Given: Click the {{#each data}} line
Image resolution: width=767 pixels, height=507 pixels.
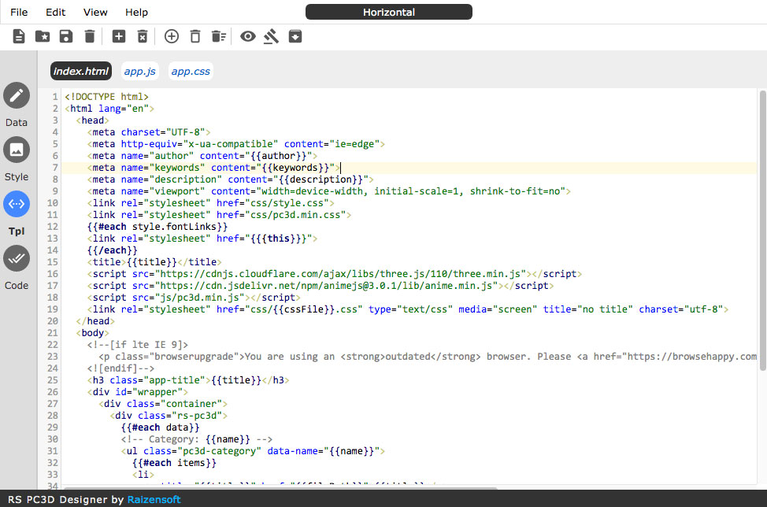Looking at the screenshot, I should click(x=161, y=427).
